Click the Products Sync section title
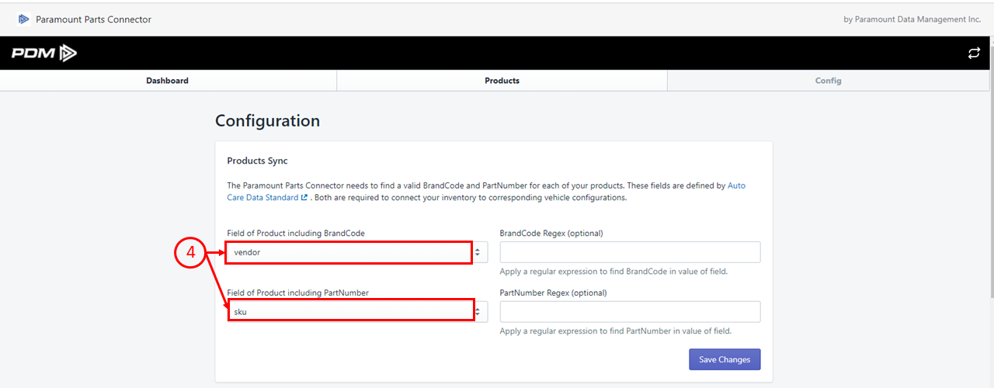This screenshot has height=388, width=994. pyautogui.click(x=257, y=161)
